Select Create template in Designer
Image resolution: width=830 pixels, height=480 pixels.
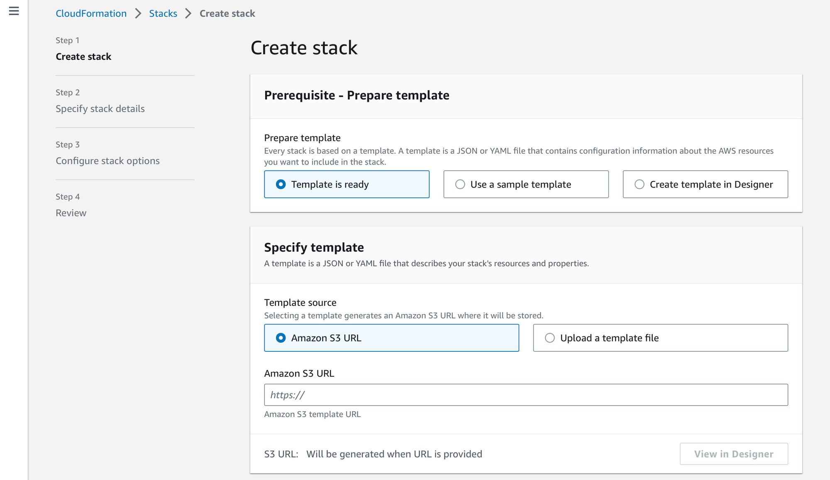click(705, 184)
